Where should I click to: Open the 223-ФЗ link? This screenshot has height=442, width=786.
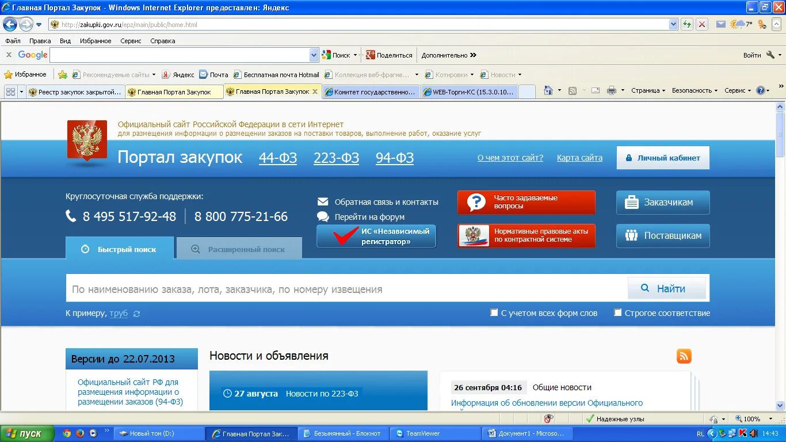[336, 158]
